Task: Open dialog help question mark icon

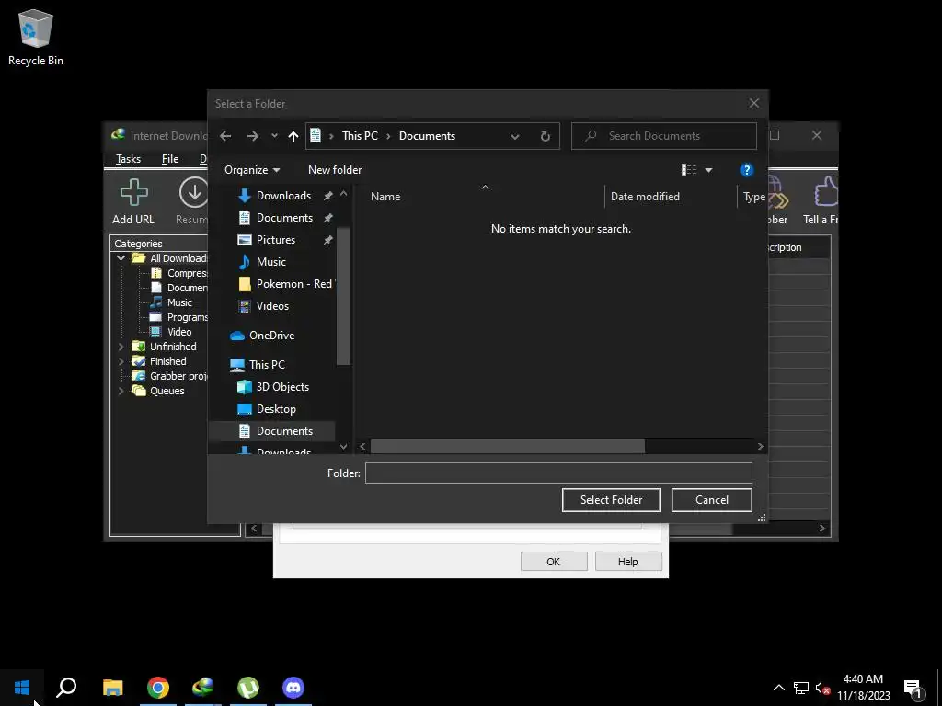Action: pos(746,170)
